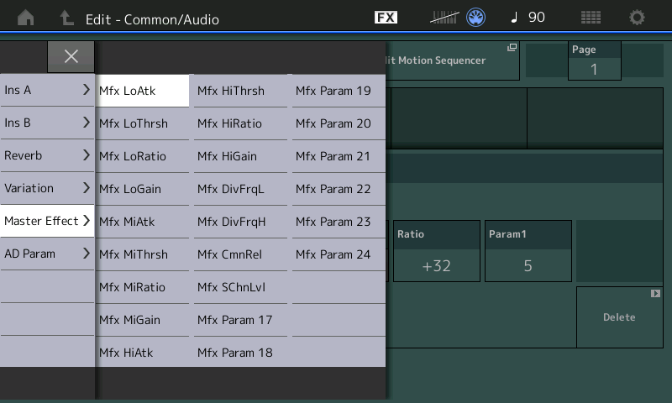The image size is (672, 403).
Task: Click the blue knob assign icon
Action: pos(476,18)
